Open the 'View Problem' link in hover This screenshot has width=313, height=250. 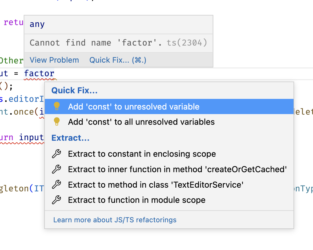54,60
